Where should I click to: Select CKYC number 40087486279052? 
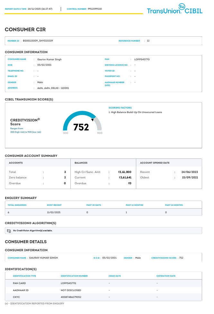tap(71, 297)
